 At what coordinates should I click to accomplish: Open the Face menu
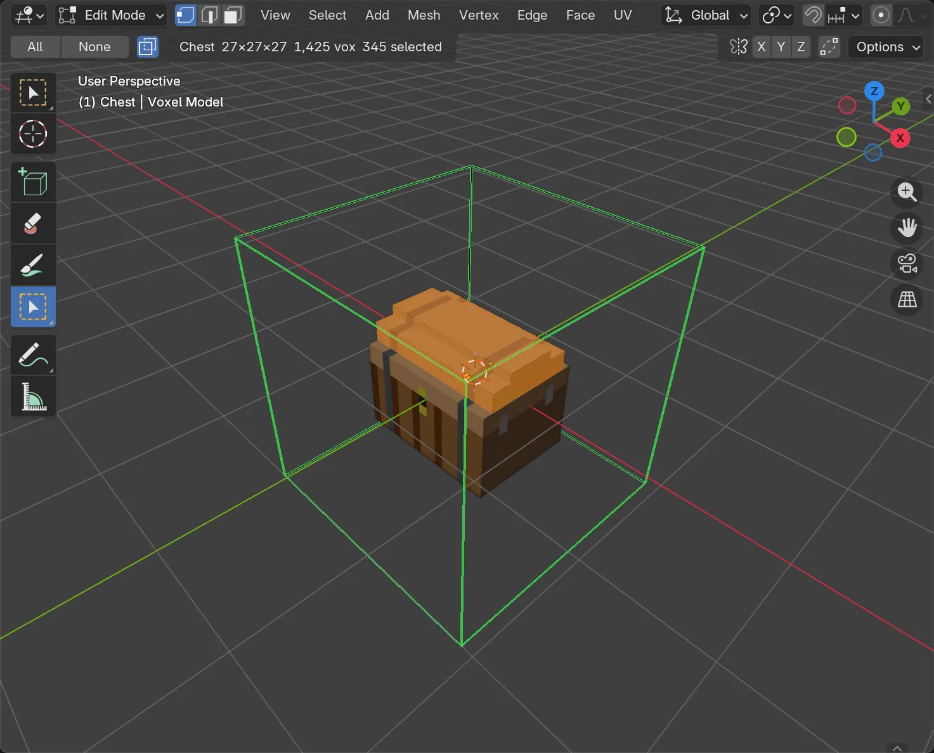(580, 15)
